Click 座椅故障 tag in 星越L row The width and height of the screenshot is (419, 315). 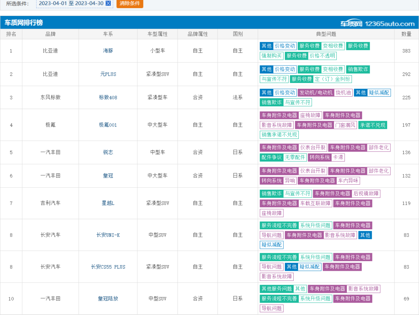coord(272,213)
